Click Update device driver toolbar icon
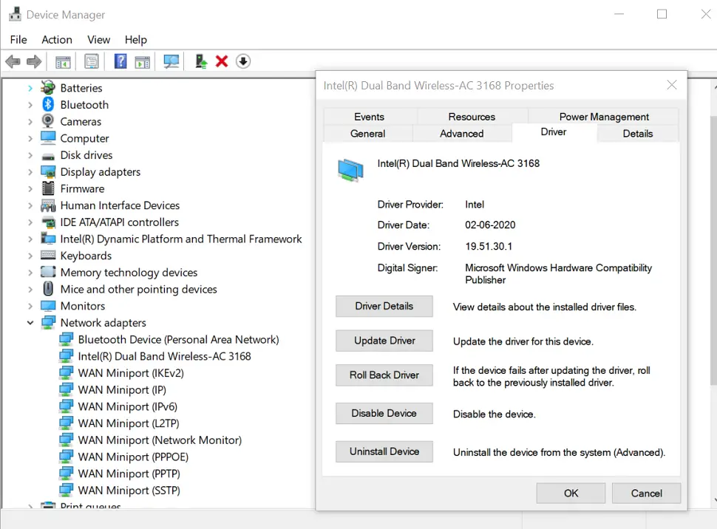Image resolution: width=717 pixels, height=529 pixels. [201, 61]
